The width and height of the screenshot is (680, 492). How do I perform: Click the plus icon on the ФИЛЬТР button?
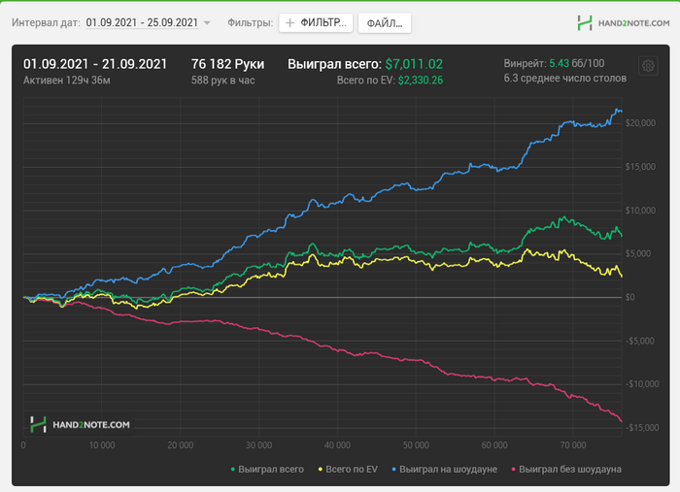coord(289,23)
